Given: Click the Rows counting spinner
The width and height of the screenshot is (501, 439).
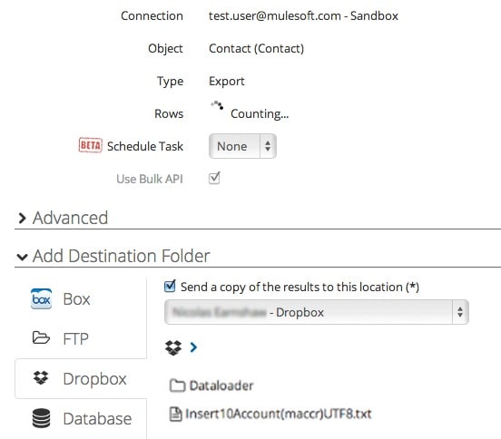Looking at the screenshot, I should point(217,105).
